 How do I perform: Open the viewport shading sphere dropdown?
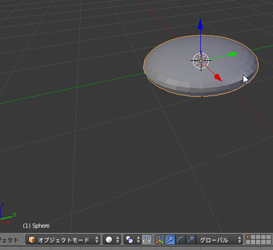112,240
